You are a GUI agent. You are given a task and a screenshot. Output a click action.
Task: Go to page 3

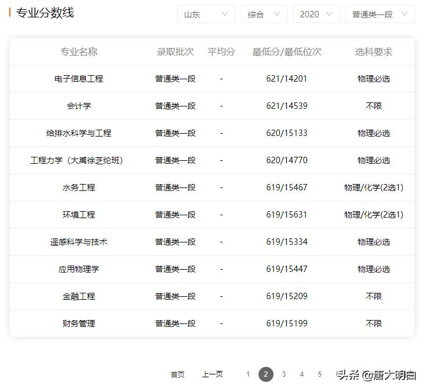[283, 374]
